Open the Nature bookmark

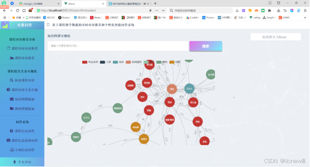[x=64, y=18]
